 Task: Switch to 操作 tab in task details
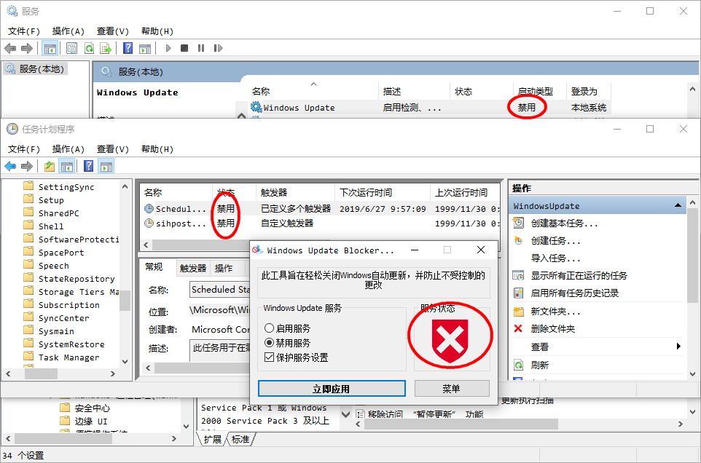224,269
